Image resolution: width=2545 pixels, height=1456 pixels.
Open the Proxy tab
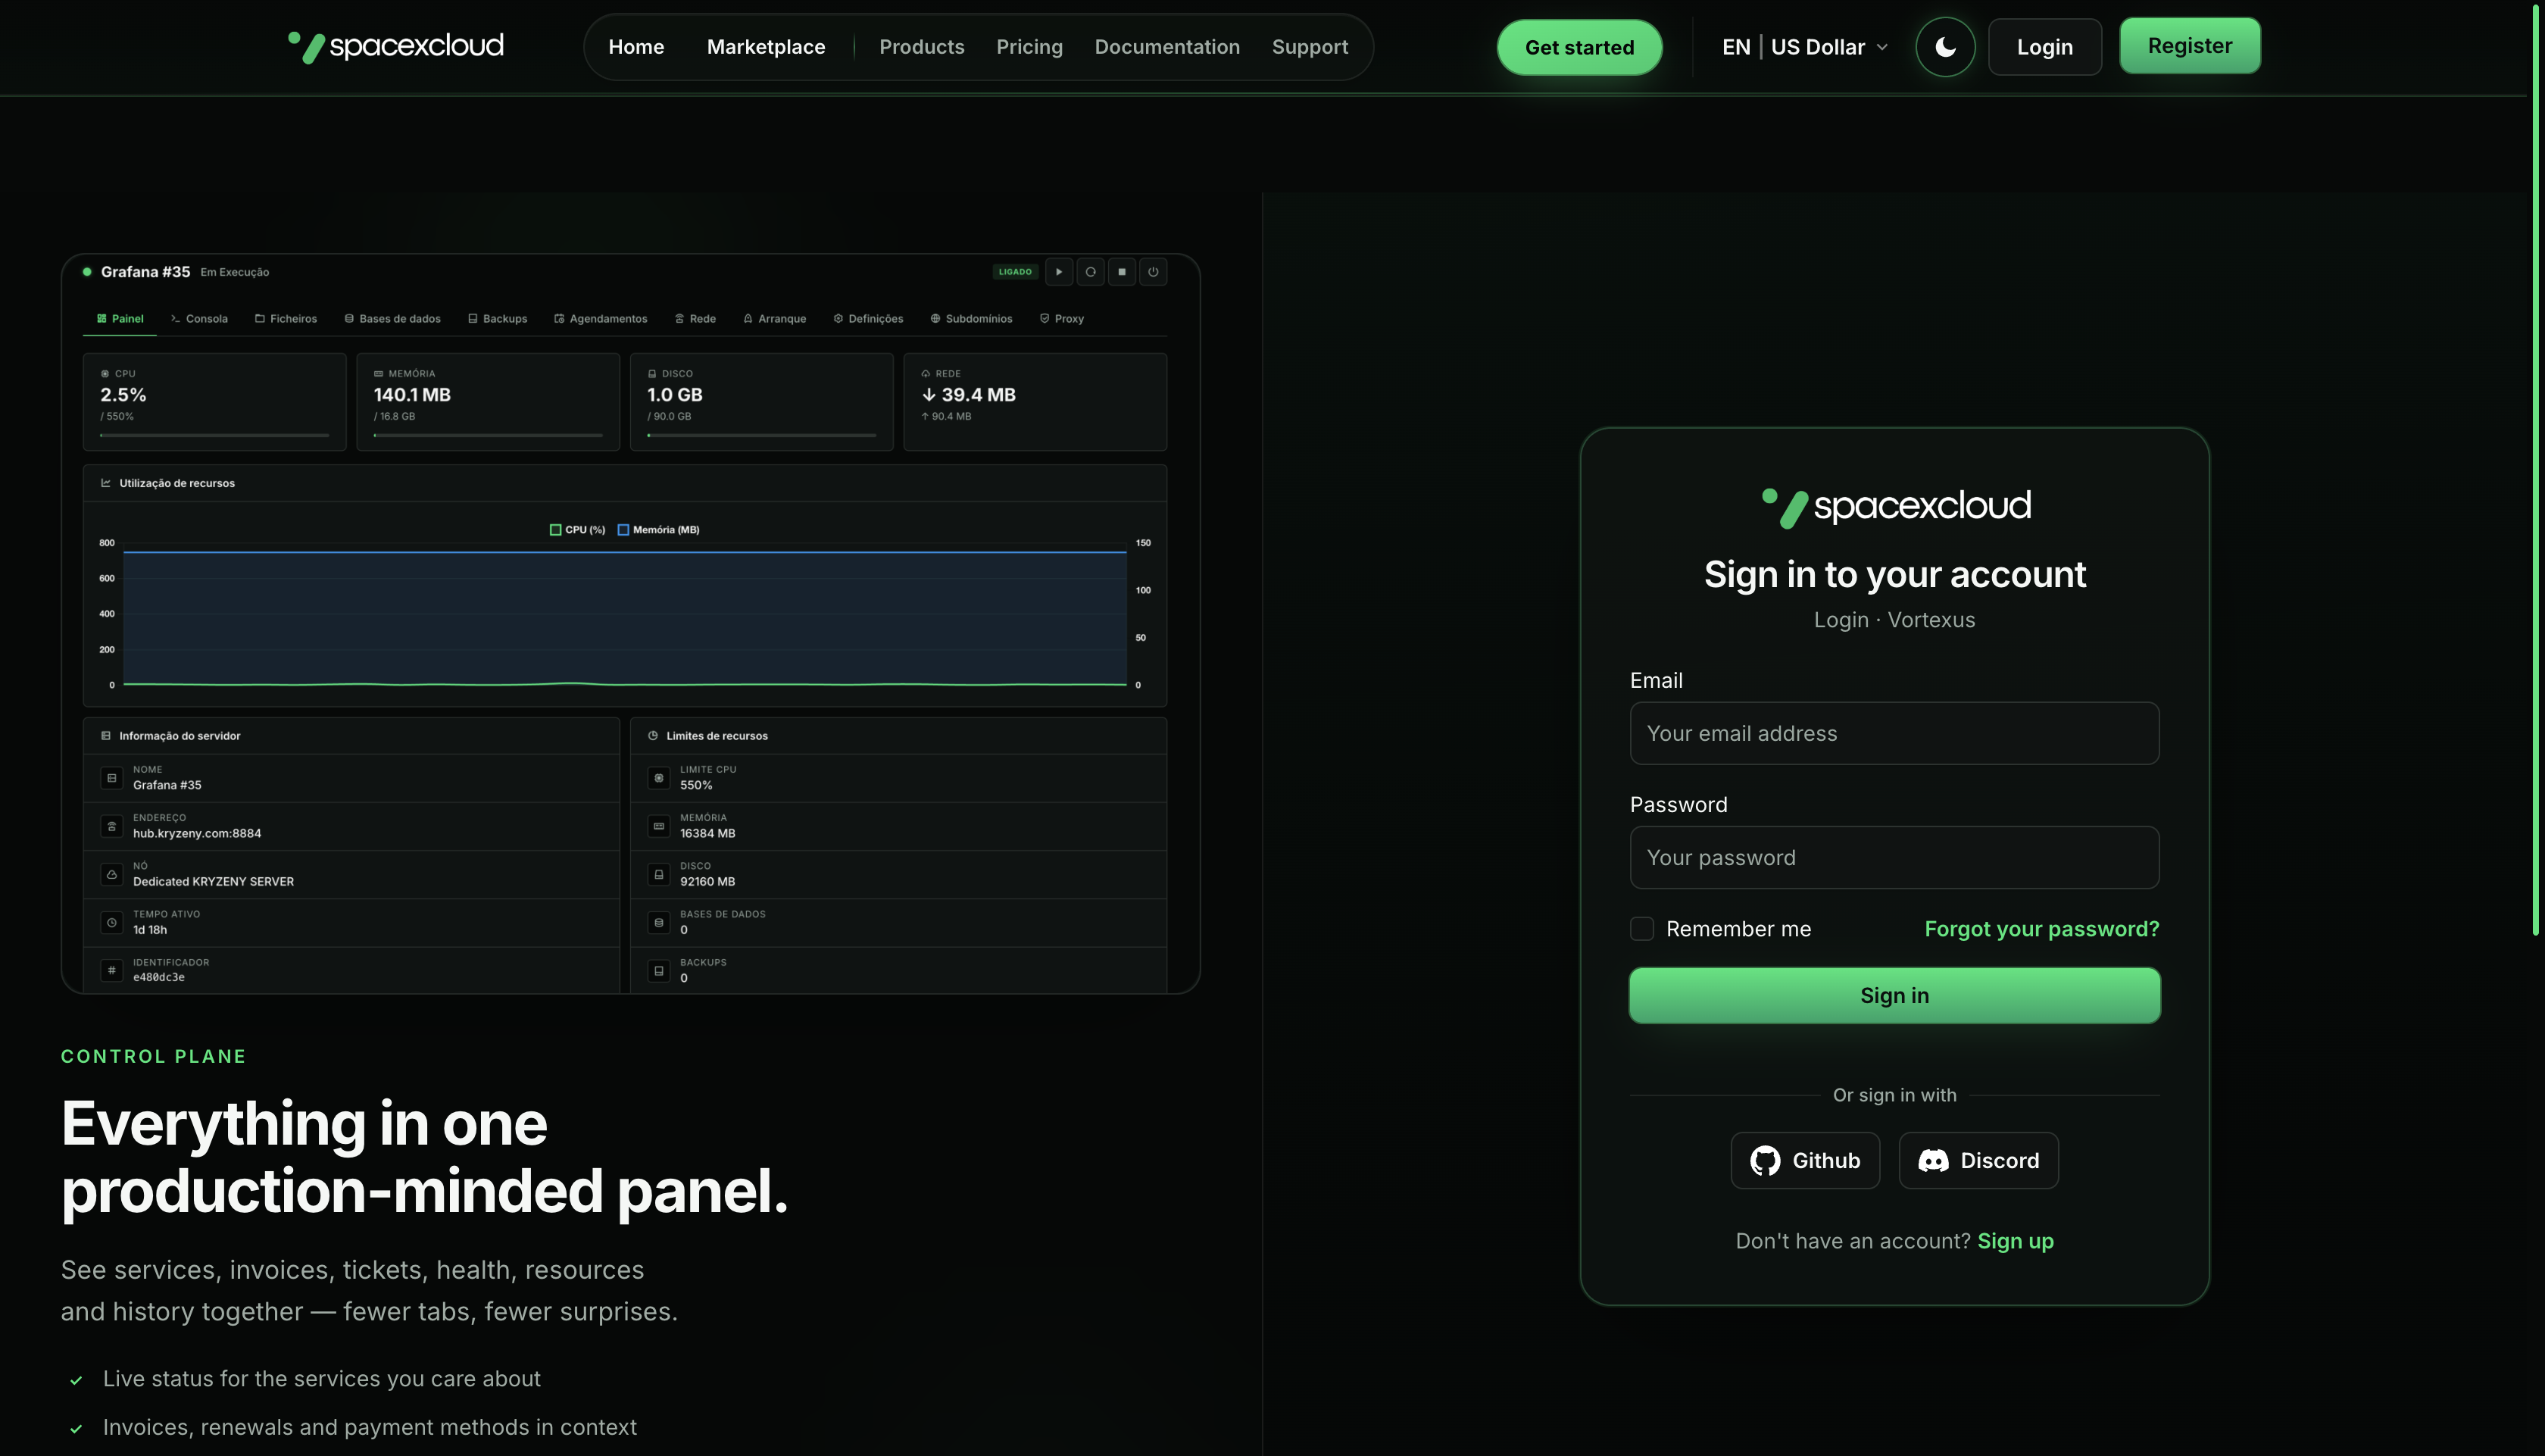click(1062, 319)
